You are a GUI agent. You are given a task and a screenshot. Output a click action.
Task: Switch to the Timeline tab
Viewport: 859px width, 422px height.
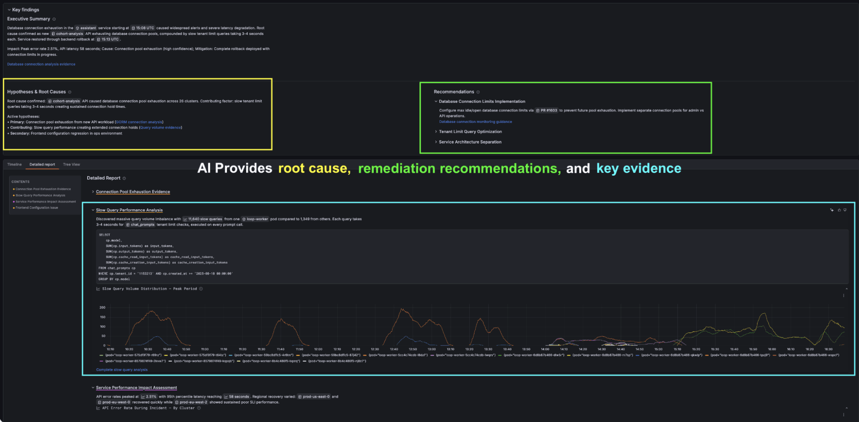click(x=15, y=164)
